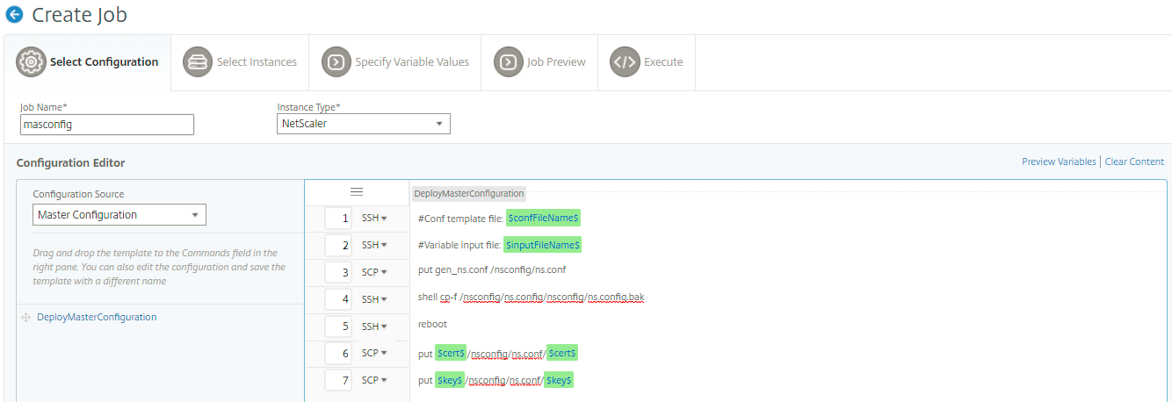Open the SSH protocol dropdown on row 1
The image size is (1172, 402).
pos(374,218)
